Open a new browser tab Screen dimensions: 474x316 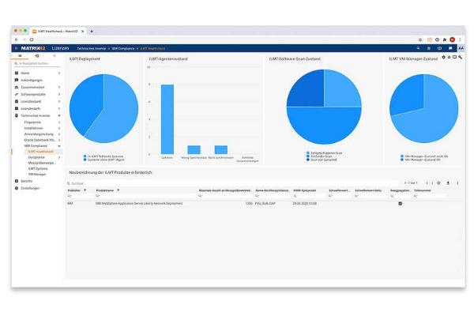pyautogui.click(x=92, y=31)
